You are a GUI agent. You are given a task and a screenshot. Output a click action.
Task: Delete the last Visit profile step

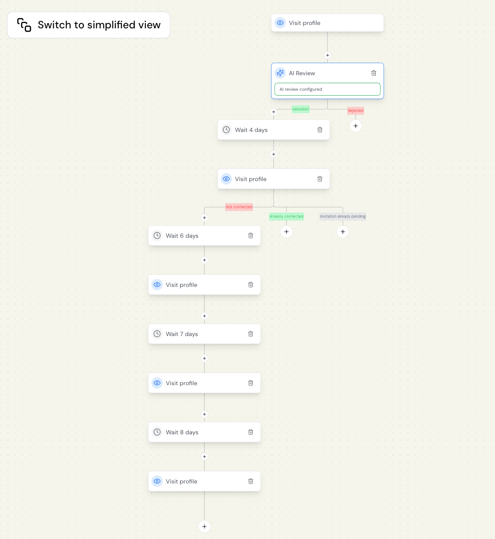(251, 481)
